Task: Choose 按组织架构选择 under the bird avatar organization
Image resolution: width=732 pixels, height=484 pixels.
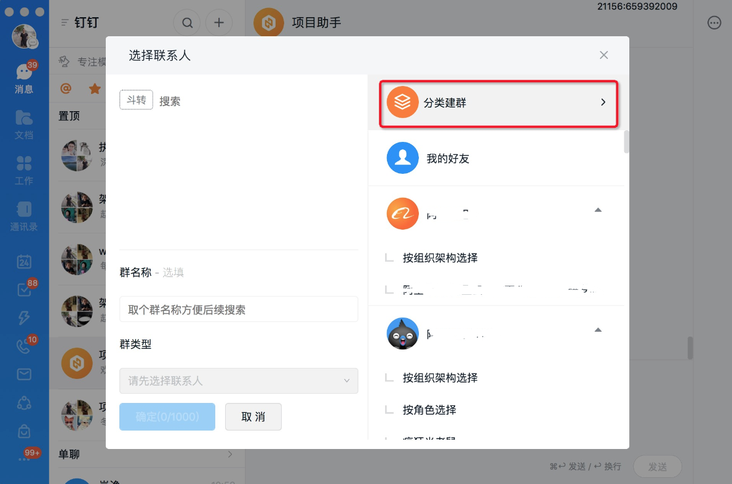Action: click(440, 378)
